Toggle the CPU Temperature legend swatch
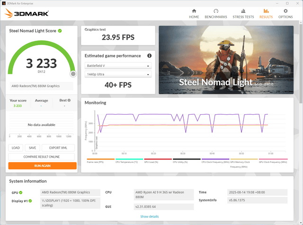 tap(129, 159)
